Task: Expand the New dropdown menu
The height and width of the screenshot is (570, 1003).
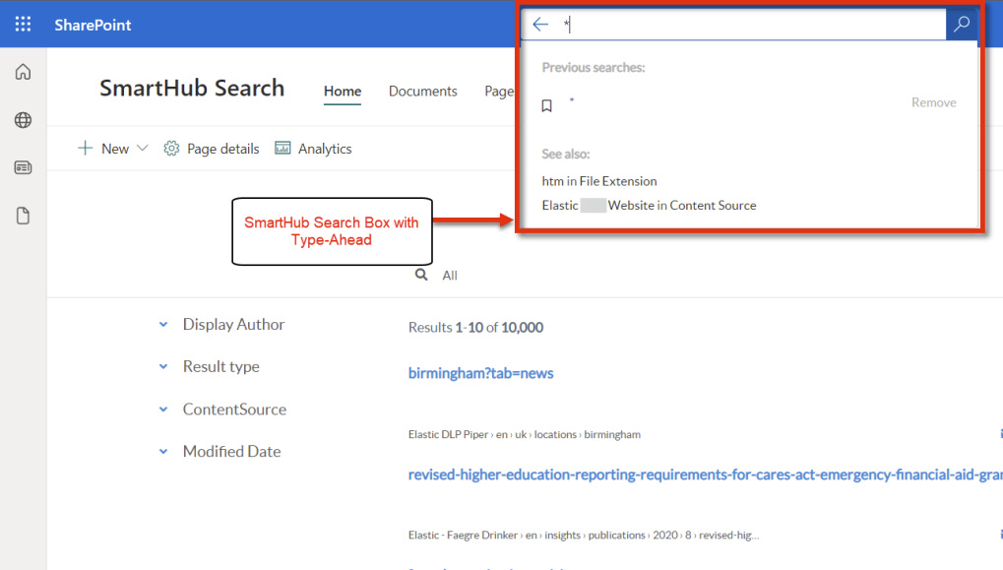Action: pos(112,149)
